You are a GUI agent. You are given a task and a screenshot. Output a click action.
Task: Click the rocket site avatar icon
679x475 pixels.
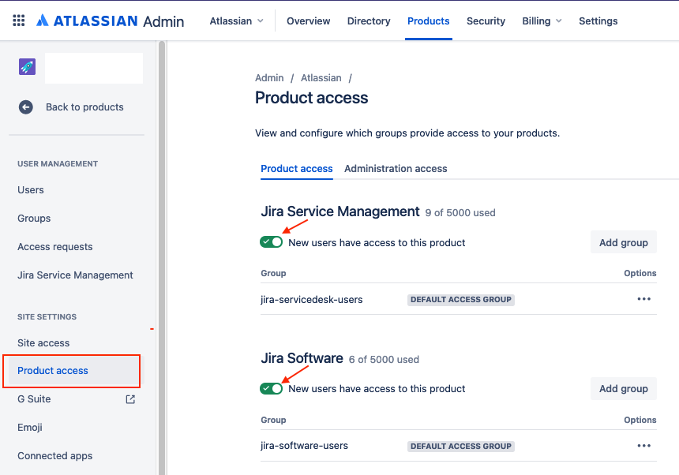27,66
